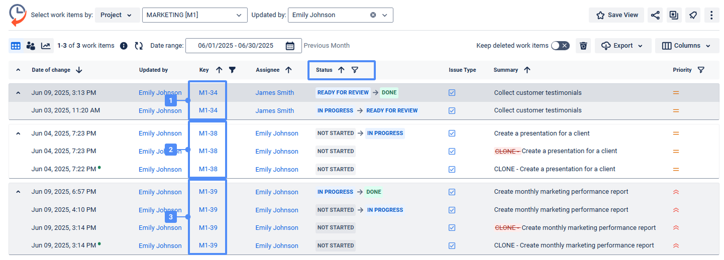Click the pin icon in top toolbar
The height and width of the screenshot is (260, 724).
693,15
